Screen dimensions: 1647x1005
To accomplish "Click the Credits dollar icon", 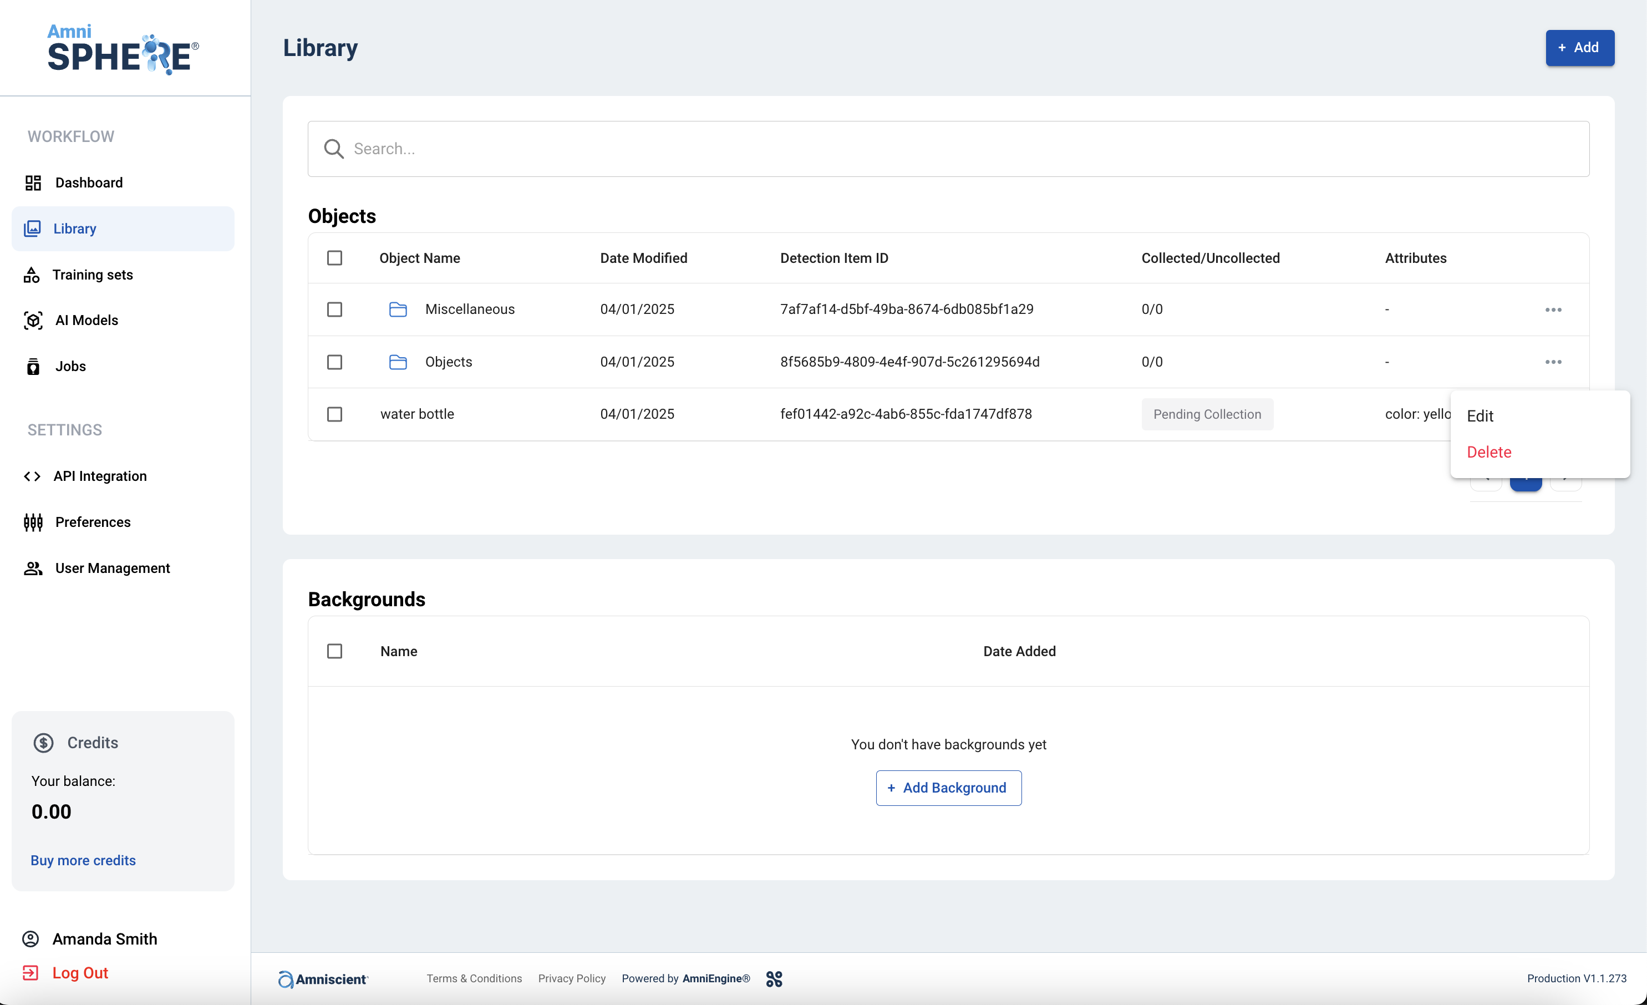I will coord(43,743).
